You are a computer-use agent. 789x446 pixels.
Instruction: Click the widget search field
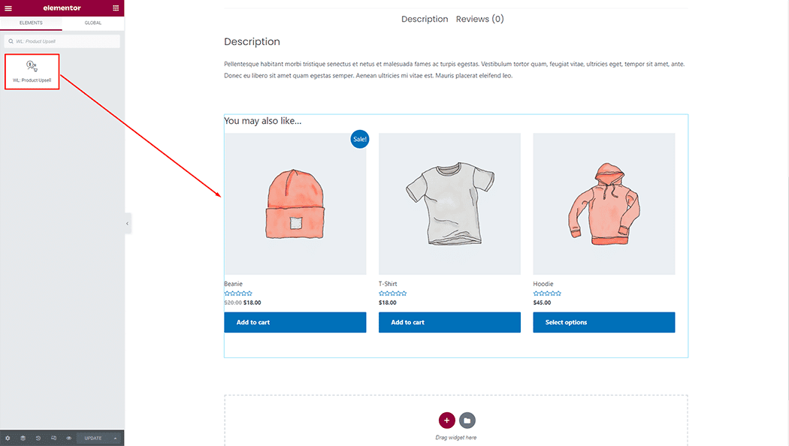coord(62,41)
